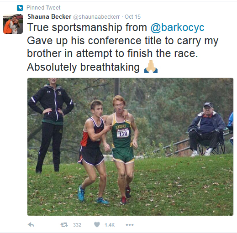This screenshot has height=233, width=237.
Task: Open the more options three-dot icon
Action: 130,225
